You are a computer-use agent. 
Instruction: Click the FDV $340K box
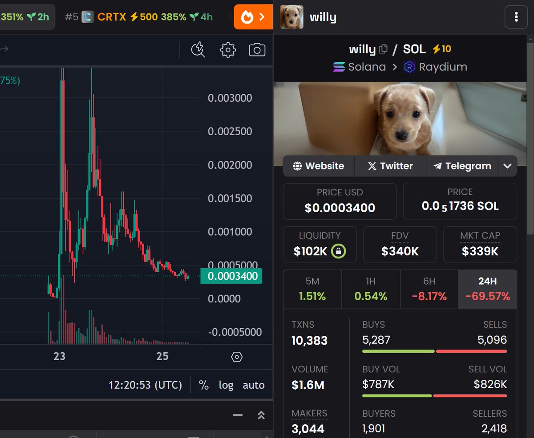click(400, 245)
